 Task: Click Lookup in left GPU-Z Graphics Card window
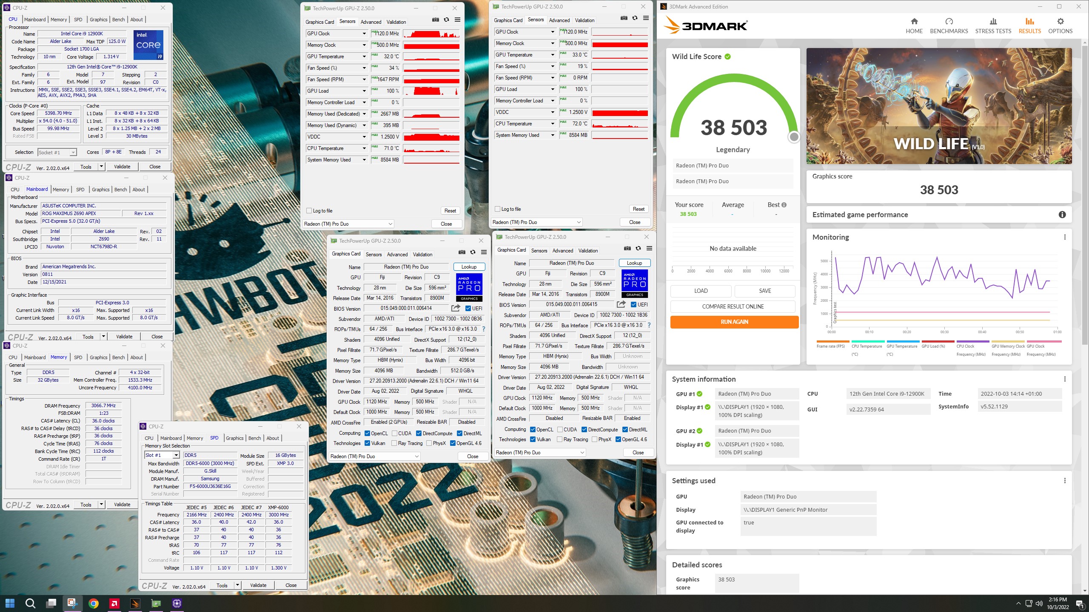pos(469,267)
